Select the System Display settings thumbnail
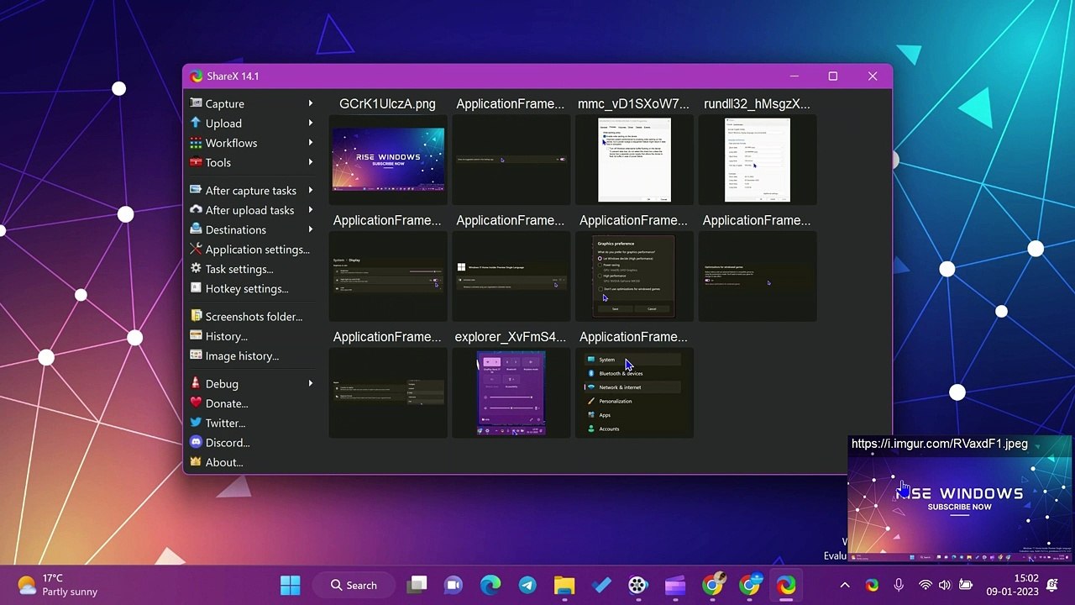Viewport: 1075px width, 605px height. [388, 276]
